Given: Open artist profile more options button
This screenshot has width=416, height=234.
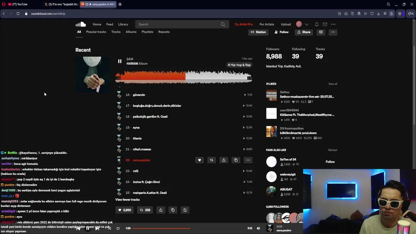Looking at the screenshot, I should pos(333,32).
